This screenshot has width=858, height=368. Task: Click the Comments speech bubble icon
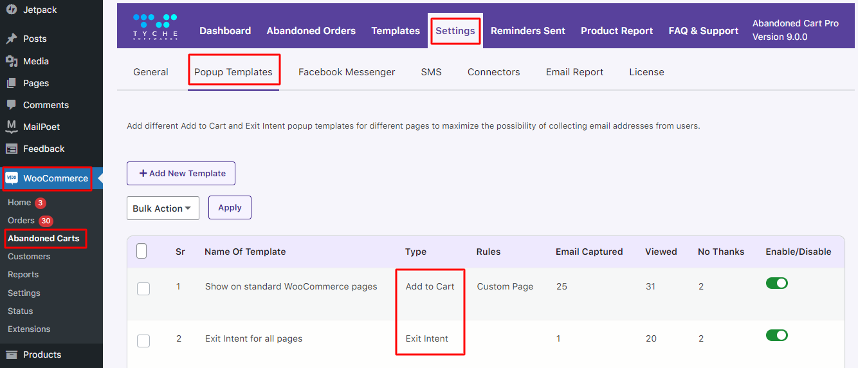click(12, 105)
